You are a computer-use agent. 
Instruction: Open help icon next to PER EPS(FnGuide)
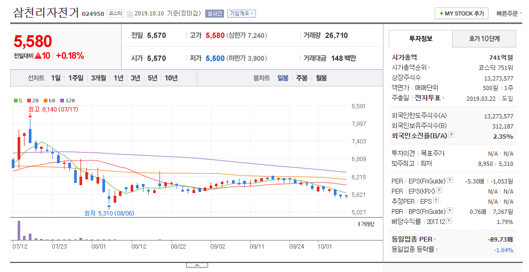tap(450, 180)
